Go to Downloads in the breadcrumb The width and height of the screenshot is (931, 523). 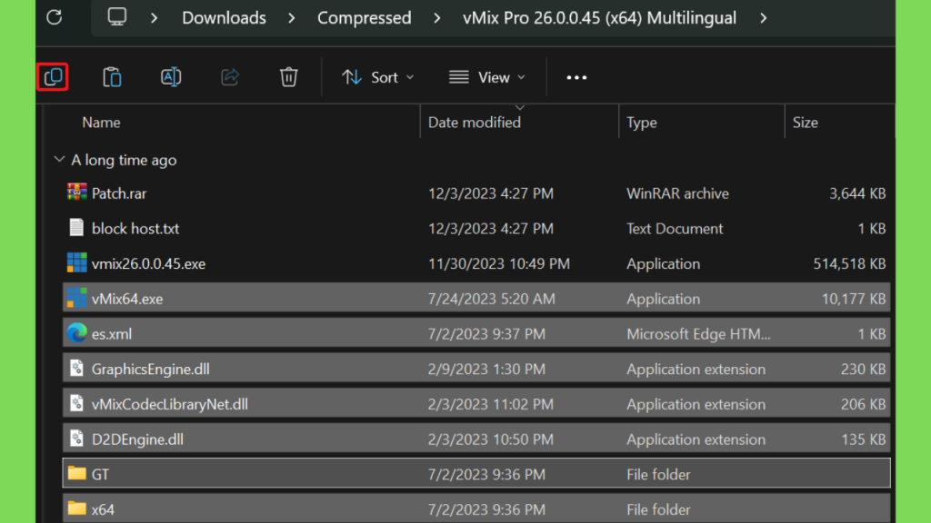[x=224, y=18]
